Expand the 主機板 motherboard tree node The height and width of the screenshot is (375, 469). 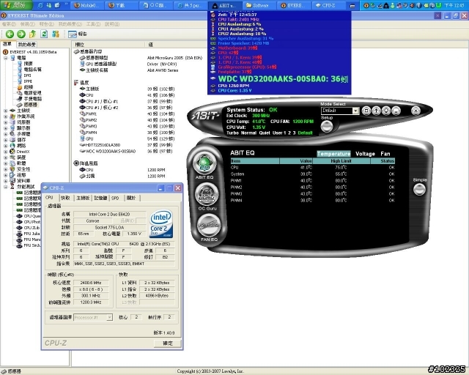pyautogui.click(x=5, y=111)
